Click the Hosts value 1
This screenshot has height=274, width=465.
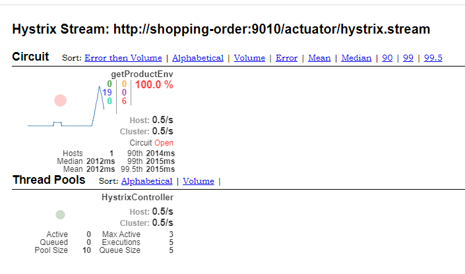(x=111, y=153)
